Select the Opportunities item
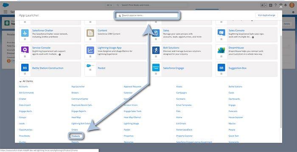Viewport: 297px width, 152px height. click(26, 130)
